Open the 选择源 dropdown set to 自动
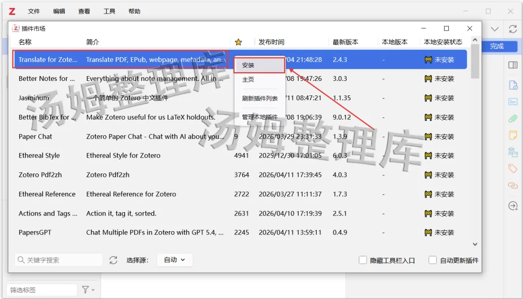The height and width of the screenshot is (299, 523). [x=175, y=260]
